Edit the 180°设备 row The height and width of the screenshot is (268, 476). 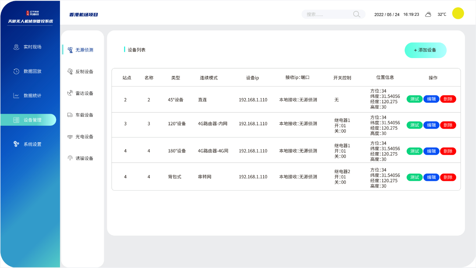[x=431, y=151]
